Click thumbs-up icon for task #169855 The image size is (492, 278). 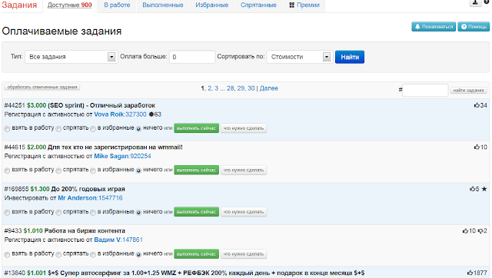473,189
